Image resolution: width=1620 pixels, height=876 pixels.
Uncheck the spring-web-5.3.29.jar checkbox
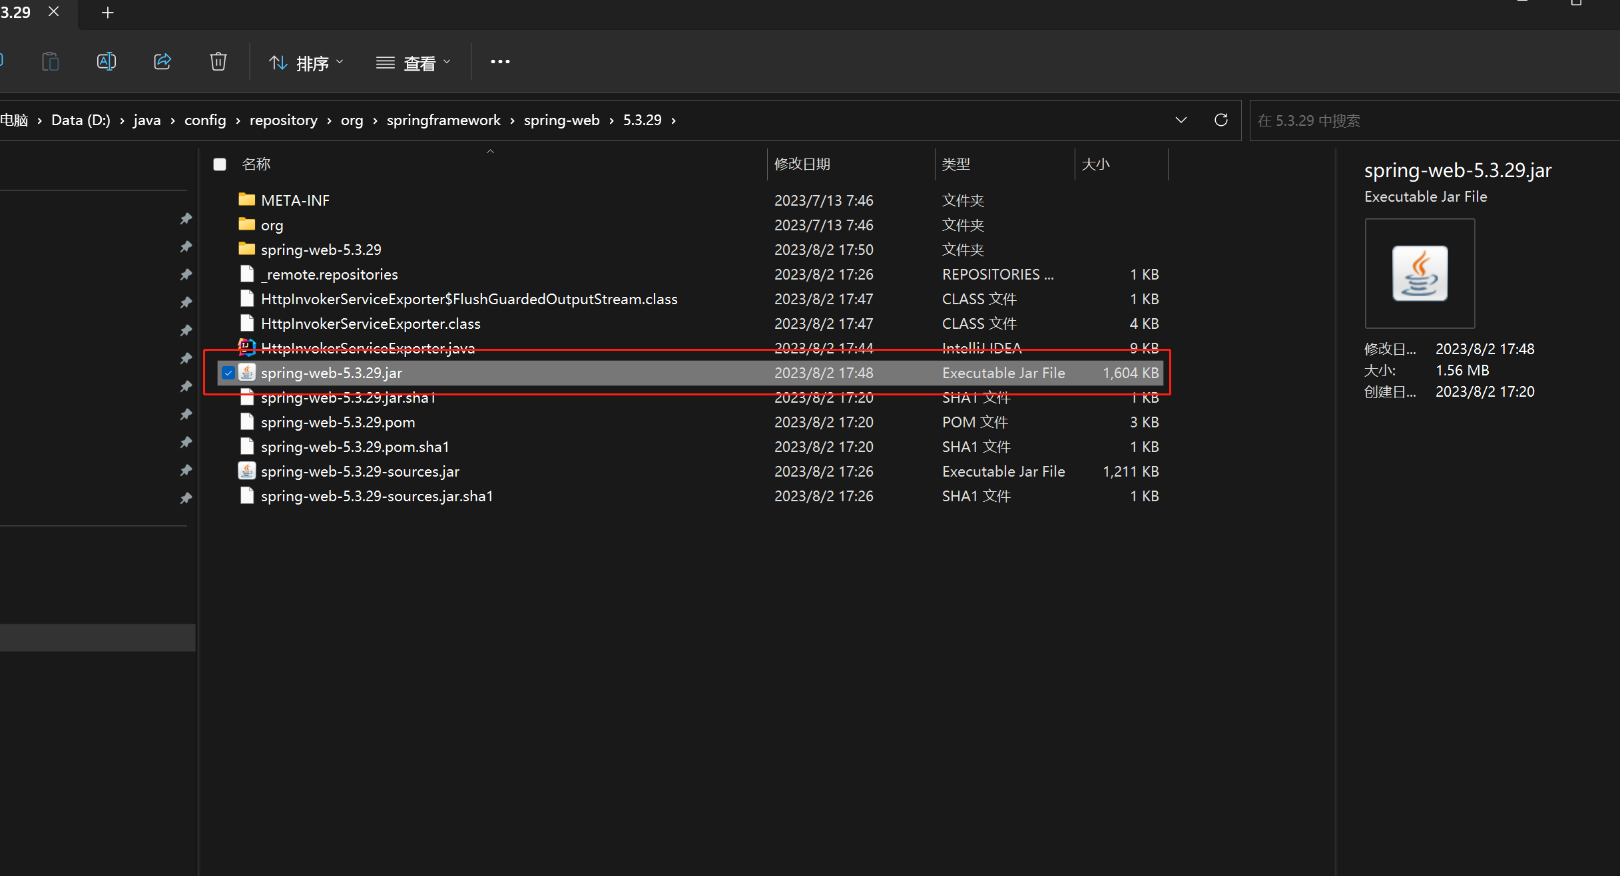tap(228, 373)
